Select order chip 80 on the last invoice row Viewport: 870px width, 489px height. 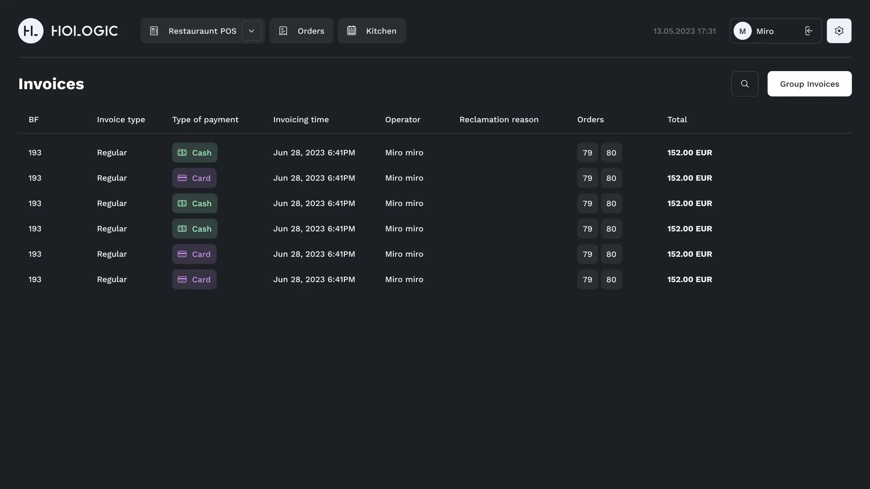[611, 279]
